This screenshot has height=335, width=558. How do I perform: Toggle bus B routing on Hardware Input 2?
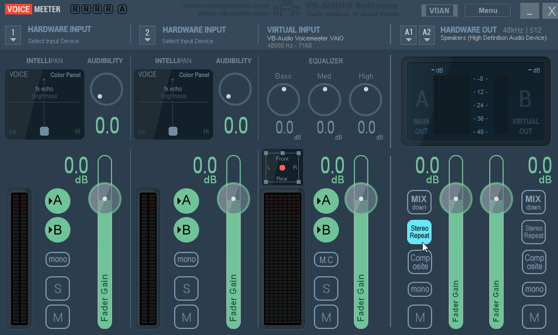(186, 230)
